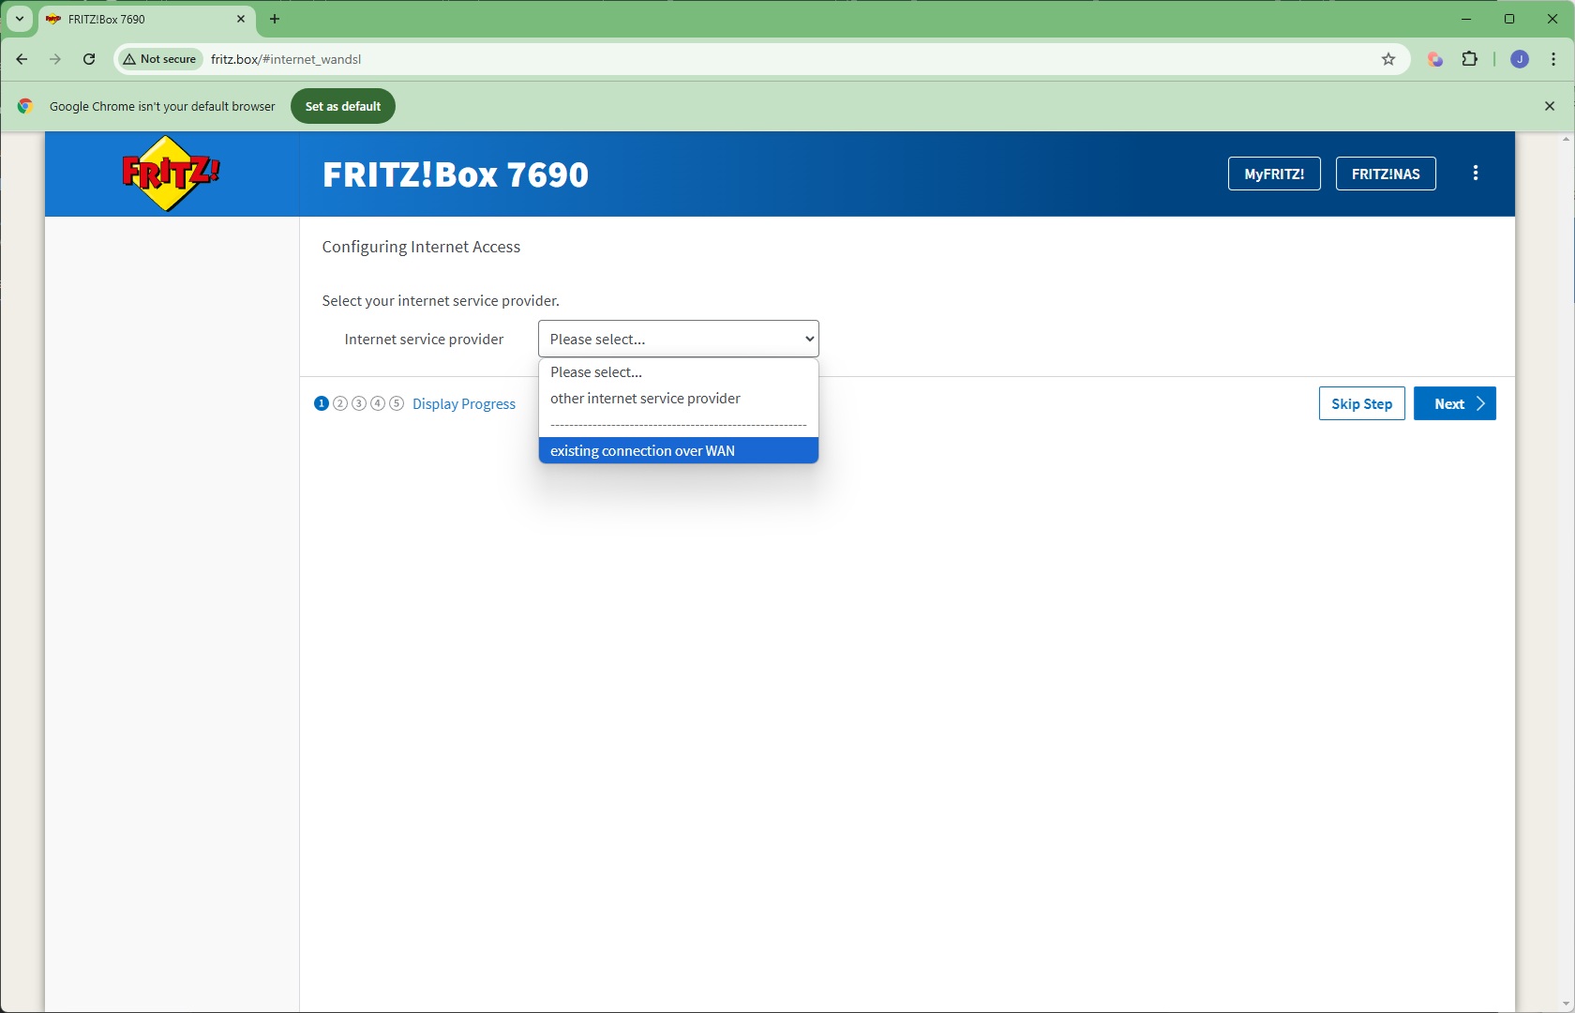Minimize the Chrome window
This screenshot has width=1575, height=1013.
point(1466,19)
